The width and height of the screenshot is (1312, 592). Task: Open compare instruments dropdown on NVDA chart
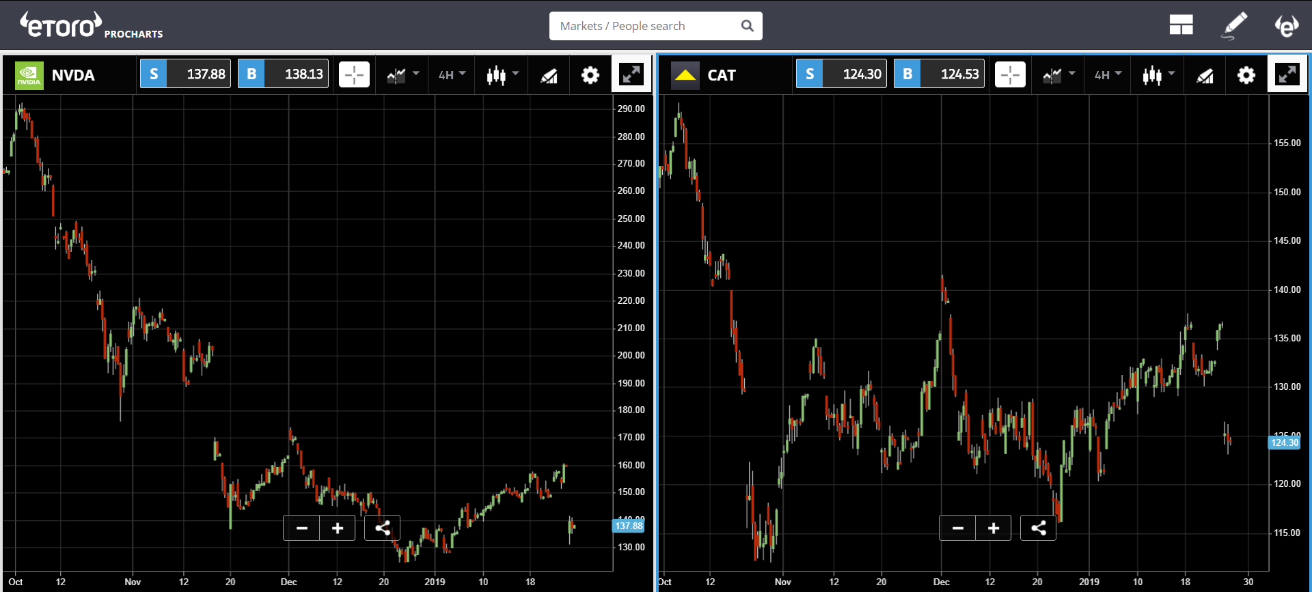tap(402, 75)
